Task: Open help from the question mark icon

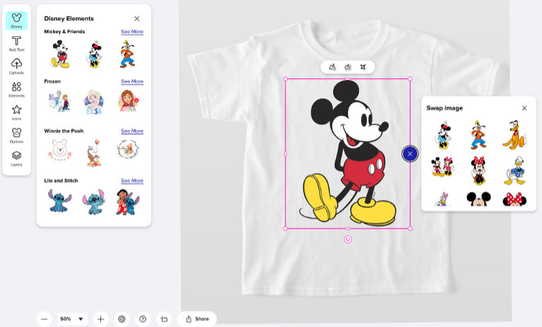Action: click(143, 319)
